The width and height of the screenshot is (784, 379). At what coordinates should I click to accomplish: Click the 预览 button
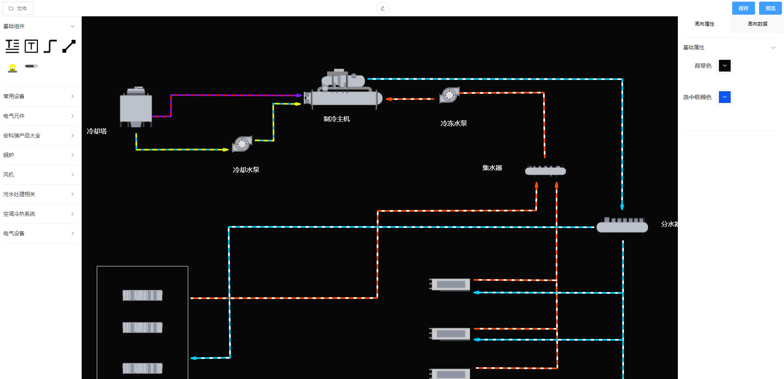(x=771, y=8)
